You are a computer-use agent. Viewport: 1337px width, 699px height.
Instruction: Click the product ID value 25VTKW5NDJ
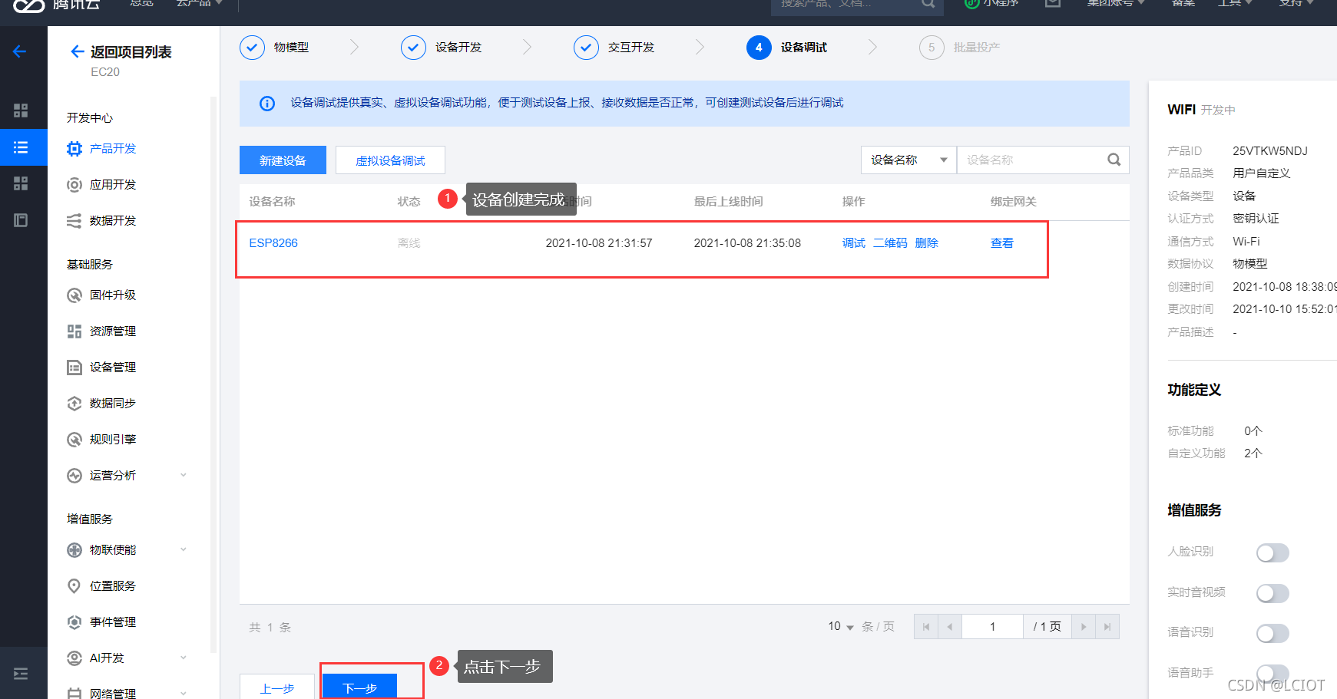(x=1270, y=151)
